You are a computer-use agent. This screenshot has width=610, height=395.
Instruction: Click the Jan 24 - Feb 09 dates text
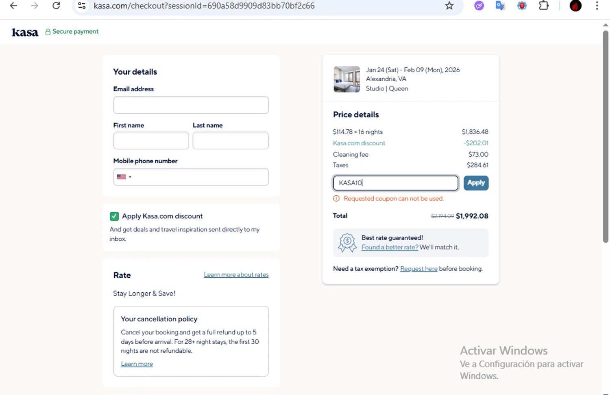tap(413, 70)
